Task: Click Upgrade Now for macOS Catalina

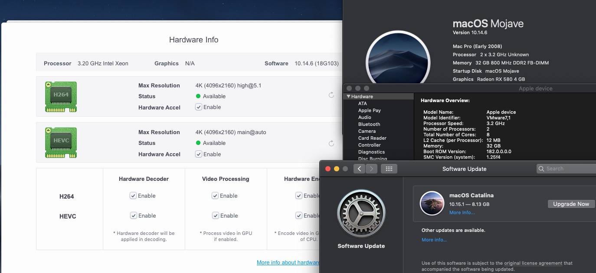Action: [x=571, y=204]
